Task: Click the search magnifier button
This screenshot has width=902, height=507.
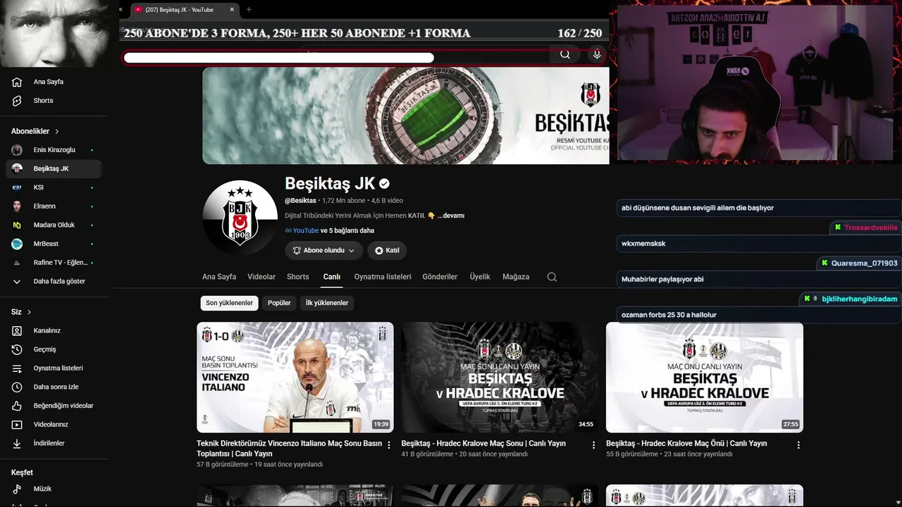Action: 565,54
